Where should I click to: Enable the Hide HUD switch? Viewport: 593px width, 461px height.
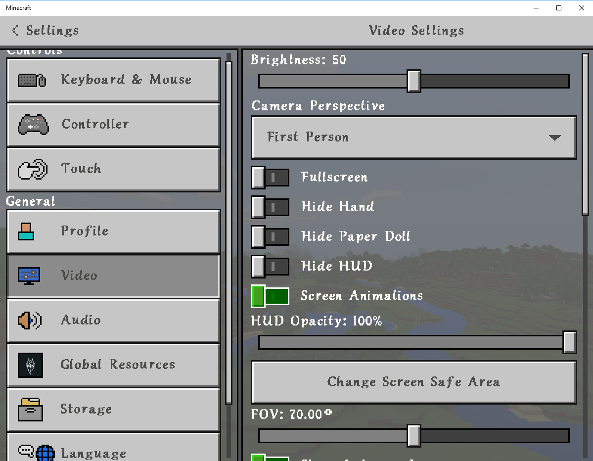270,266
